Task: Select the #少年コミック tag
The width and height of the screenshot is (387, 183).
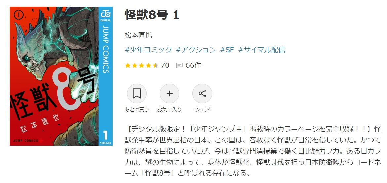Action: click(x=148, y=50)
